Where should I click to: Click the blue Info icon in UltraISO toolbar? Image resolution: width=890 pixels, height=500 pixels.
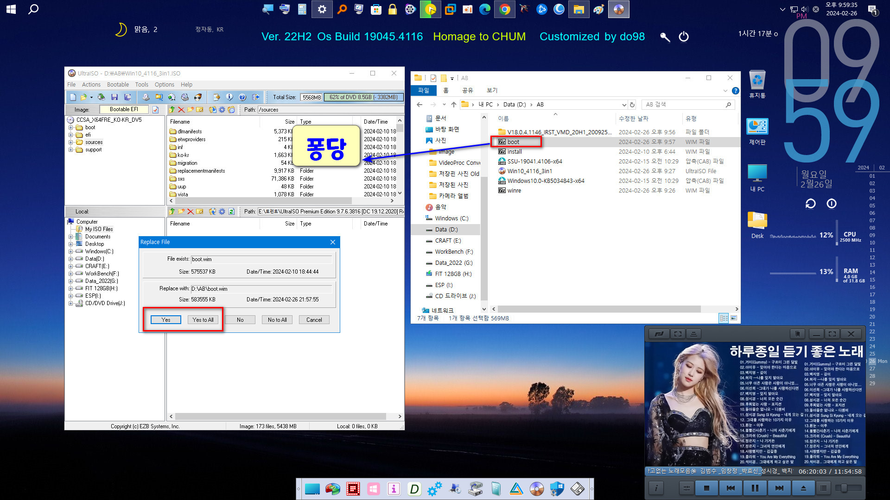click(x=229, y=97)
